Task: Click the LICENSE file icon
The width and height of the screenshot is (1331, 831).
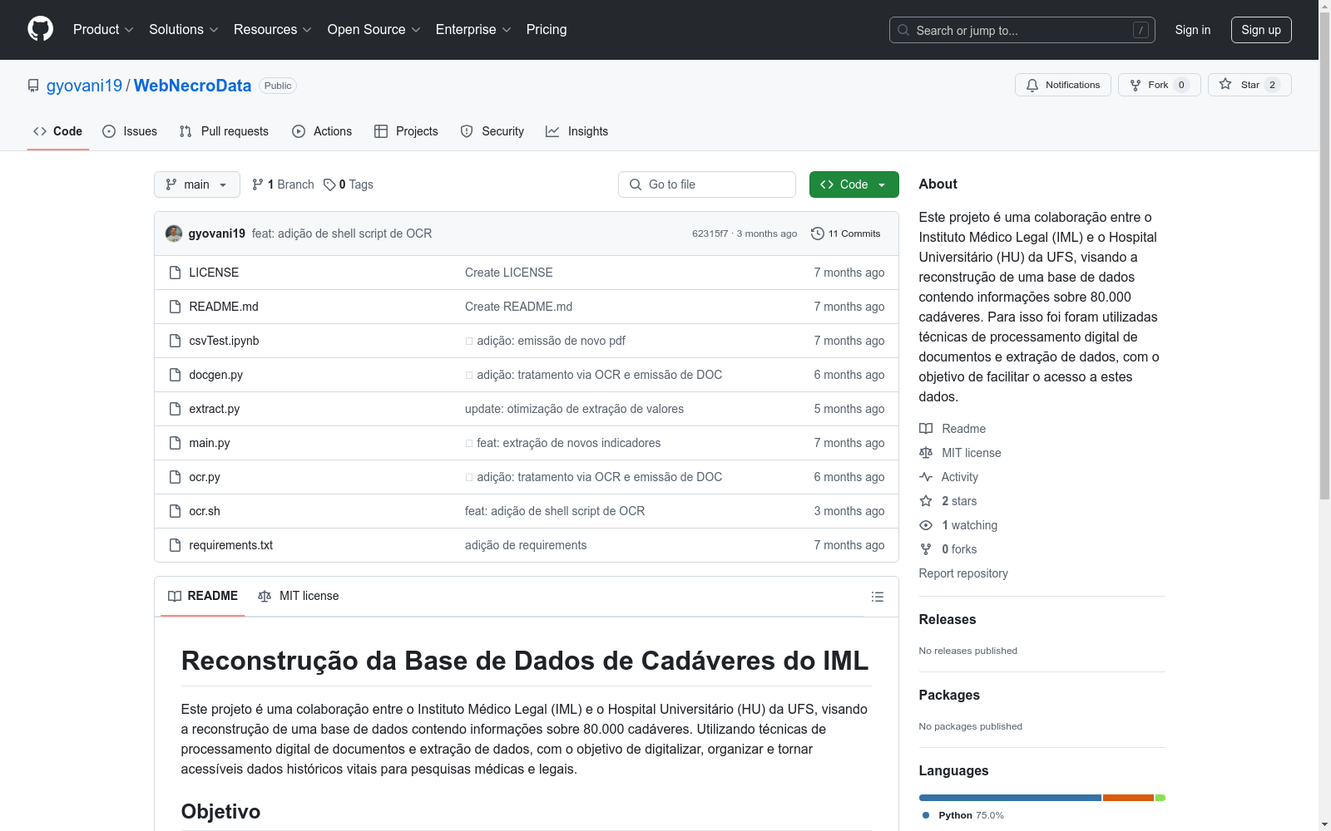Action: coord(175,273)
